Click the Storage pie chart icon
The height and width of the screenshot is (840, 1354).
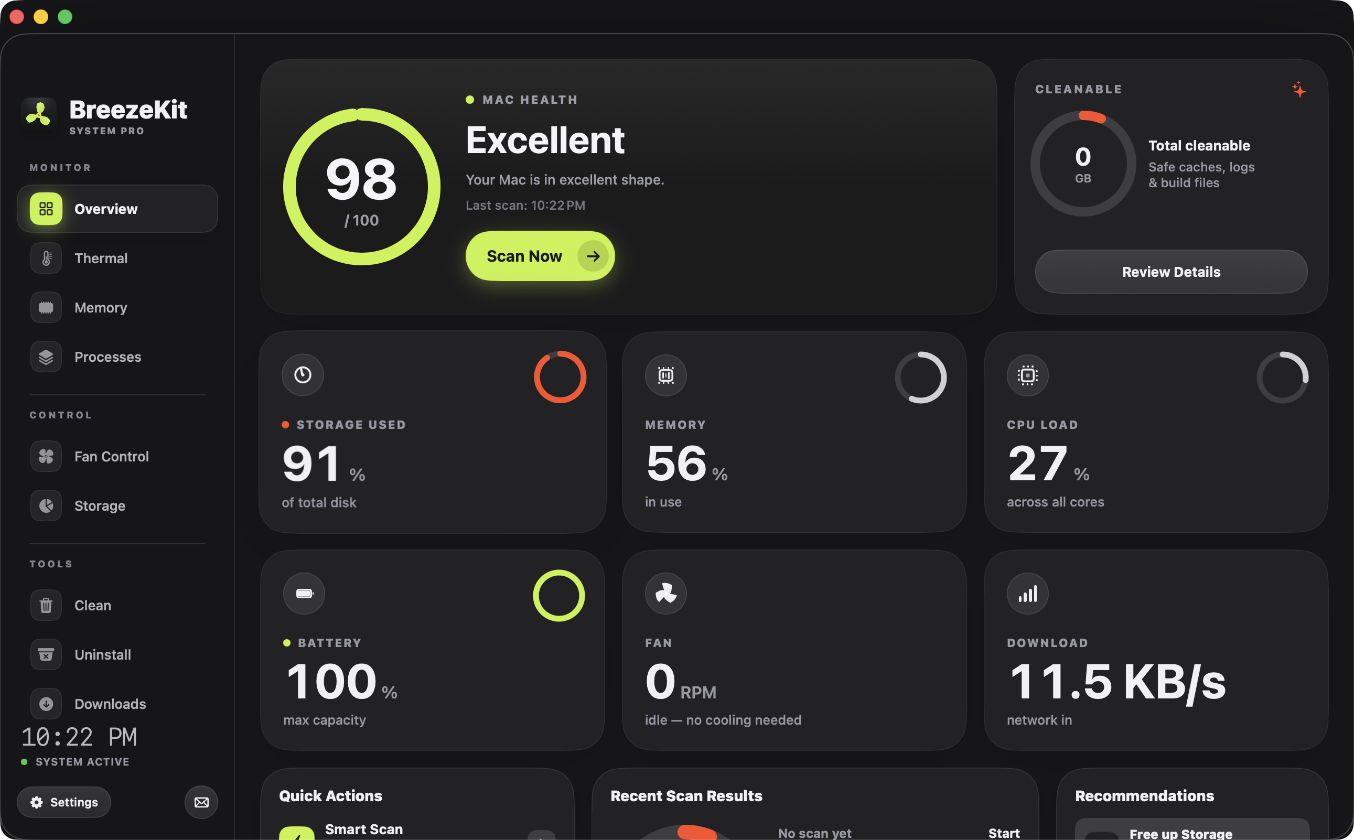tap(46, 505)
